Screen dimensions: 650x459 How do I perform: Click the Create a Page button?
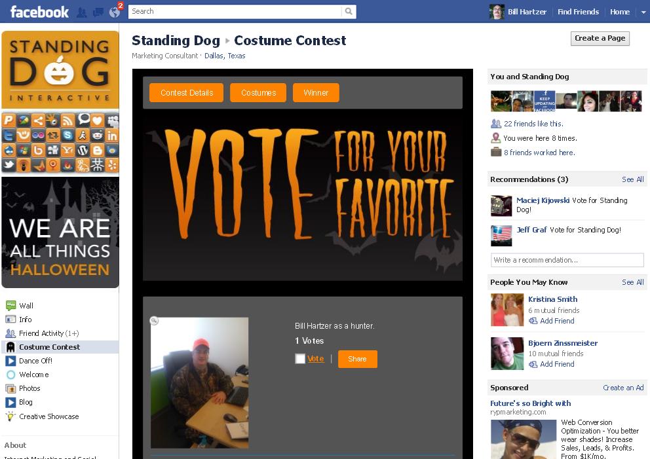600,39
